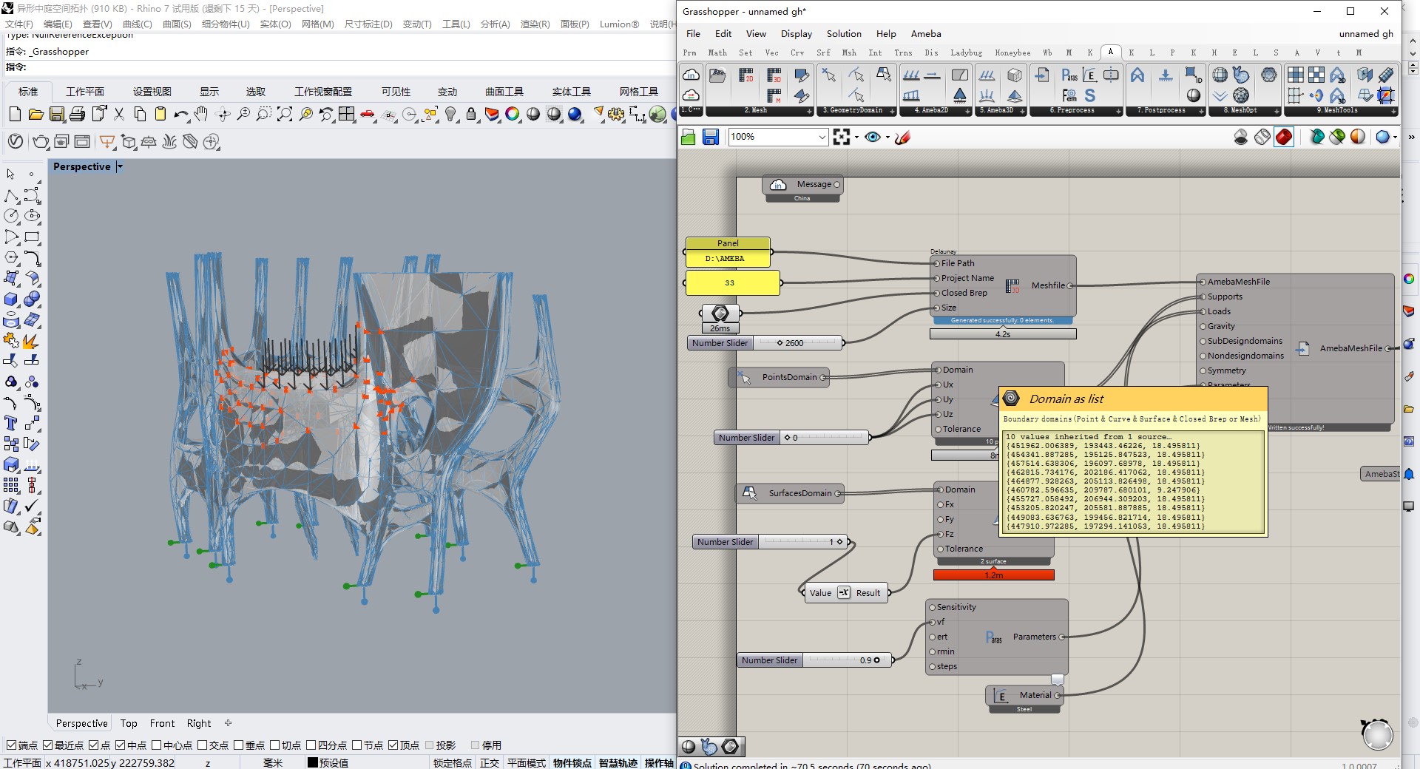Switch to the Top viewport tab
The width and height of the screenshot is (1420, 769).
pyautogui.click(x=129, y=723)
